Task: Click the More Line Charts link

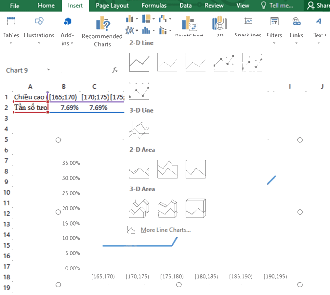Action: tap(165, 230)
